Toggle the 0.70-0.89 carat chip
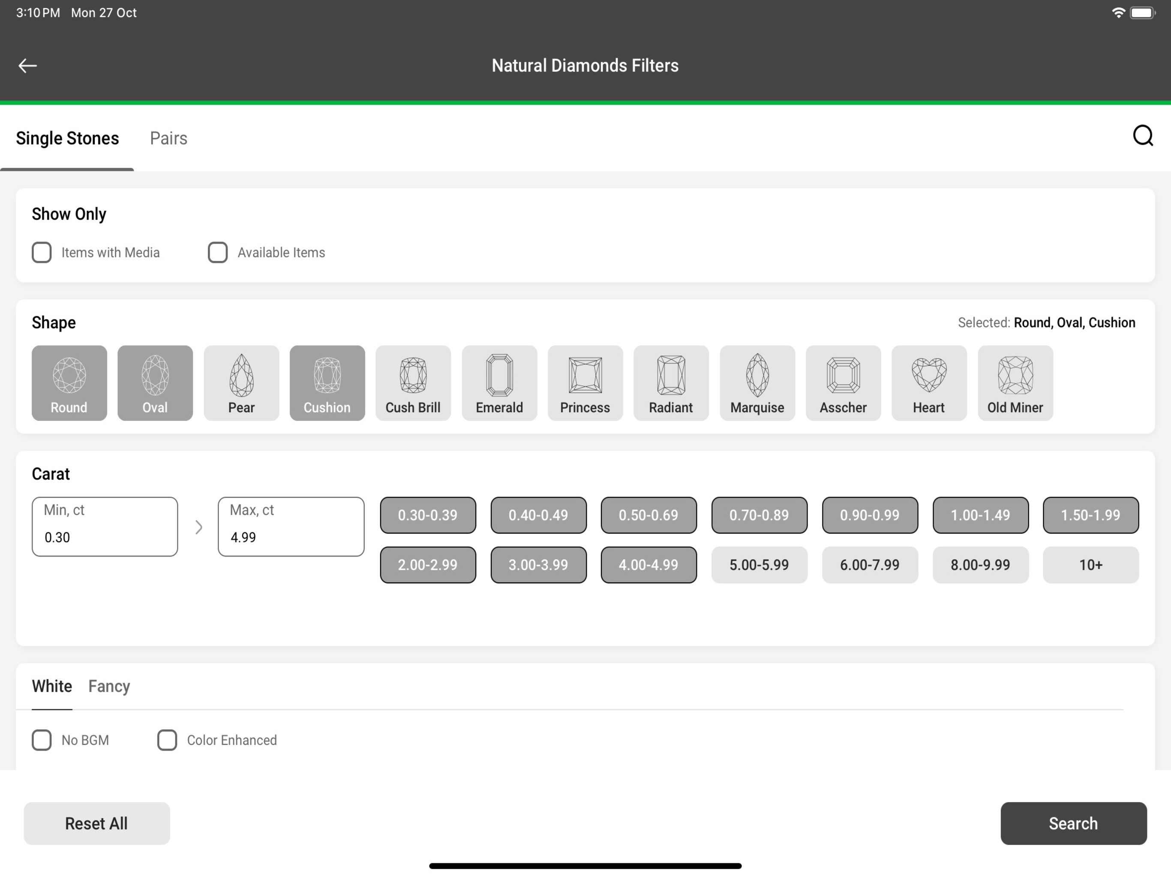The image size is (1171, 877). coord(759,515)
